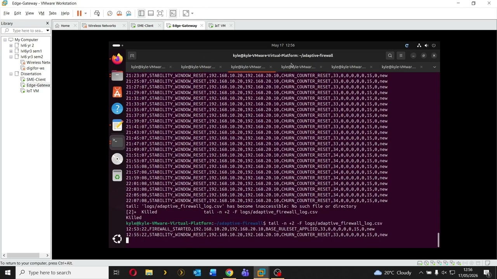Open Ubuntu Software from the dock
The width and height of the screenshot is (497, 279).
[x=117, y=92]
